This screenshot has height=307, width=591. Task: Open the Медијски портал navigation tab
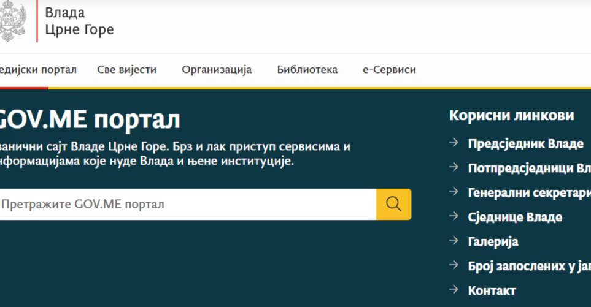[38, 70]
